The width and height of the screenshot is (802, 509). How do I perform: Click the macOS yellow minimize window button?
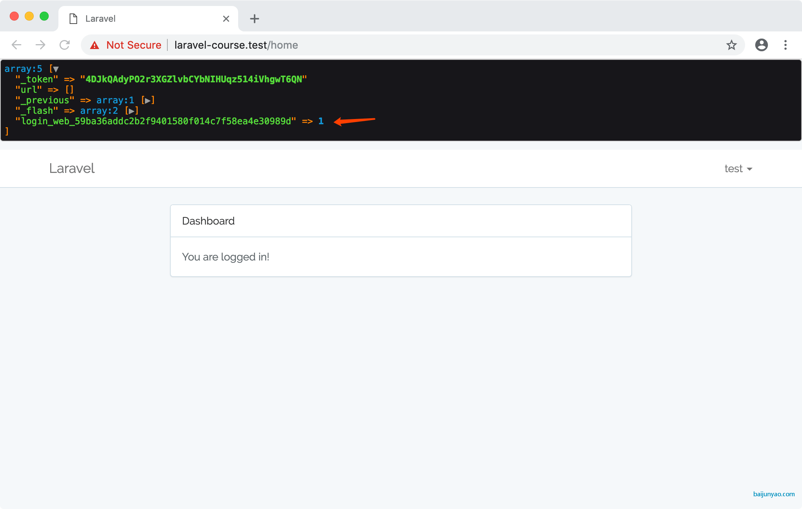point(29,16)
